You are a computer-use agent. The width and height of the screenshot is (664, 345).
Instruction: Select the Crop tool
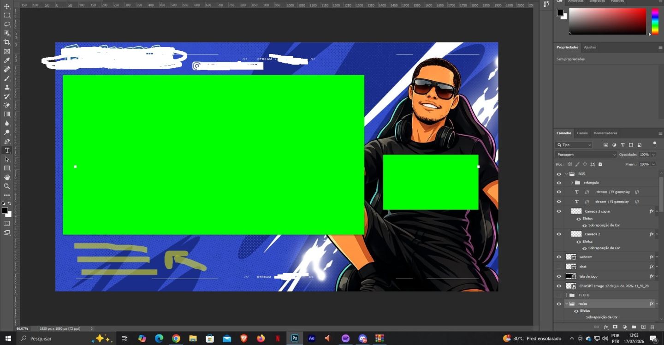click(7, 42)
